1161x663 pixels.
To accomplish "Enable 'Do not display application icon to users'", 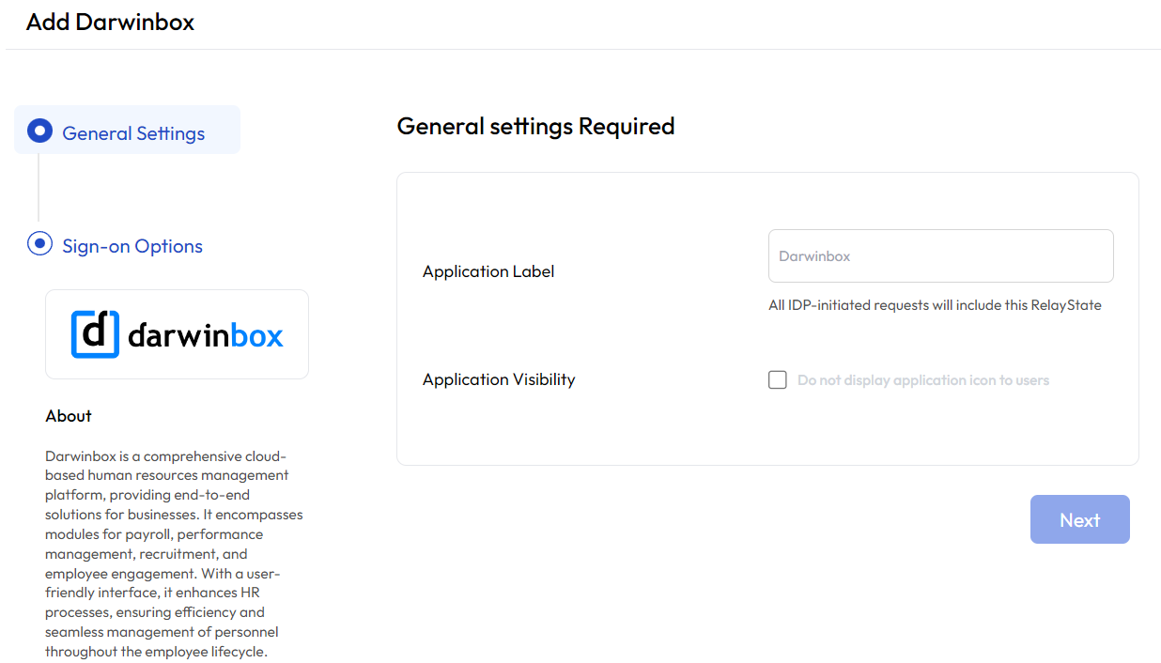I will click(777, 379).
